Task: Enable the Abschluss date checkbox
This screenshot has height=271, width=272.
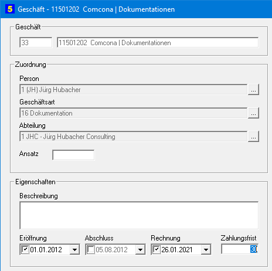Action: [x=91, y=249]
